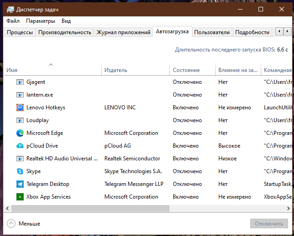This screenshot has width=294, height=236.
Task: Sort by the Имя column header
Action: click(52, 69)
